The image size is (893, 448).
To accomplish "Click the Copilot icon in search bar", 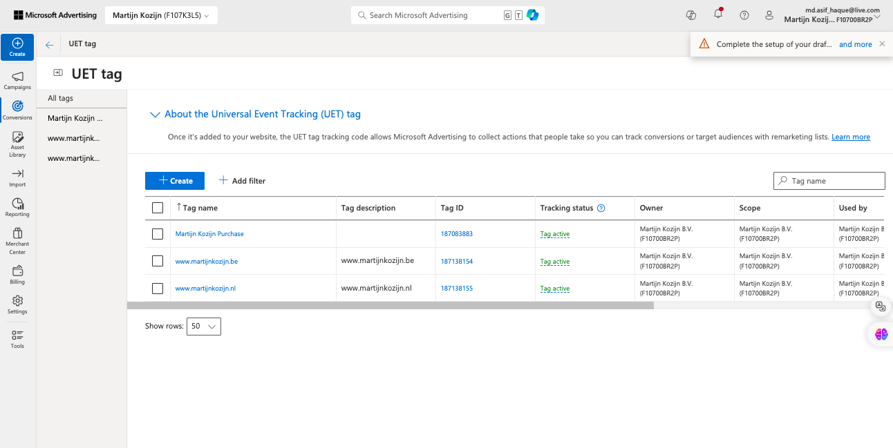I will [x=532, y=15].
